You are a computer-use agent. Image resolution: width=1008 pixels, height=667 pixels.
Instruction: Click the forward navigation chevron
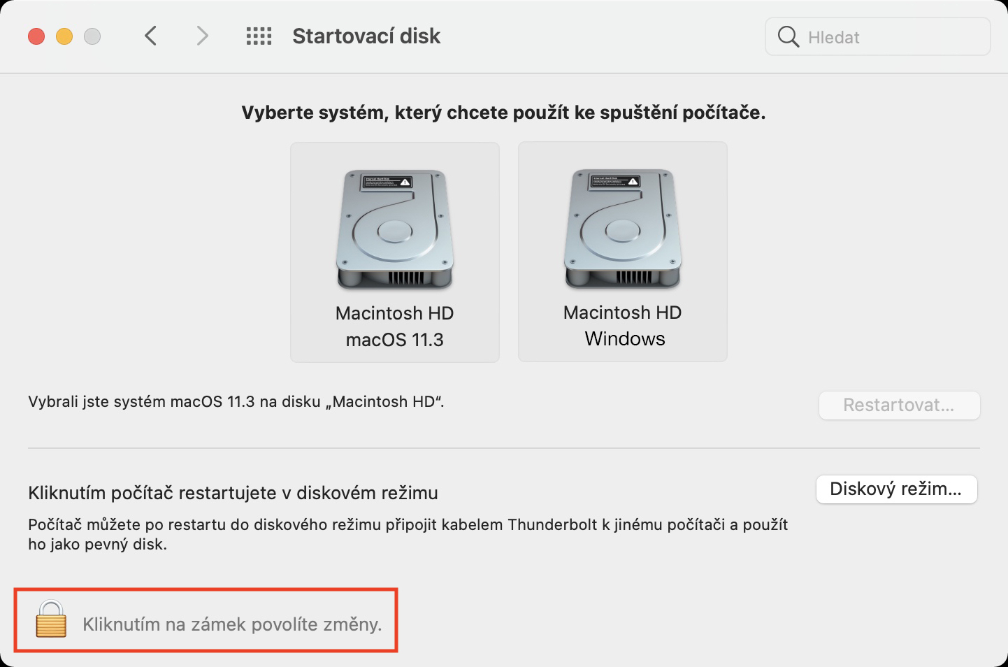tap(202, 36)
